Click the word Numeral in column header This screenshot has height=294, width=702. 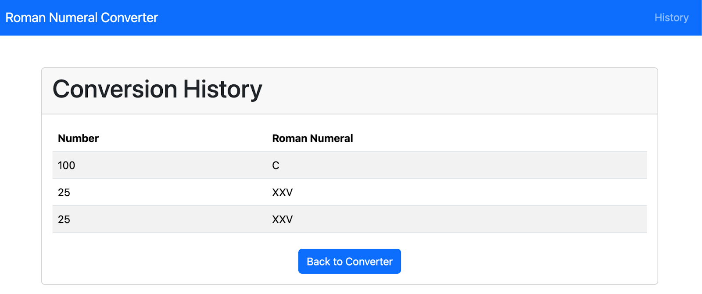(x=331, y=138)
